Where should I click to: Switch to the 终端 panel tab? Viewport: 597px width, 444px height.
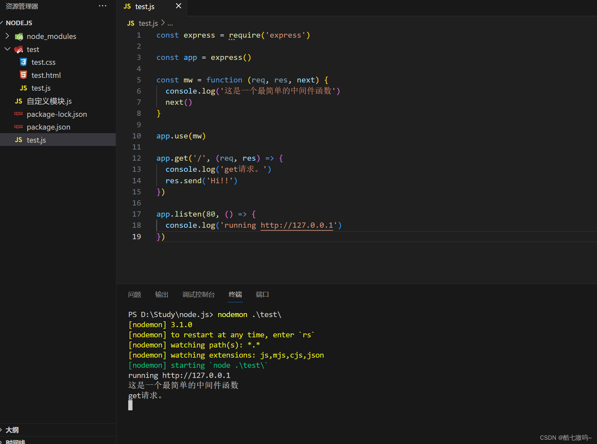(x=235, y=294)
